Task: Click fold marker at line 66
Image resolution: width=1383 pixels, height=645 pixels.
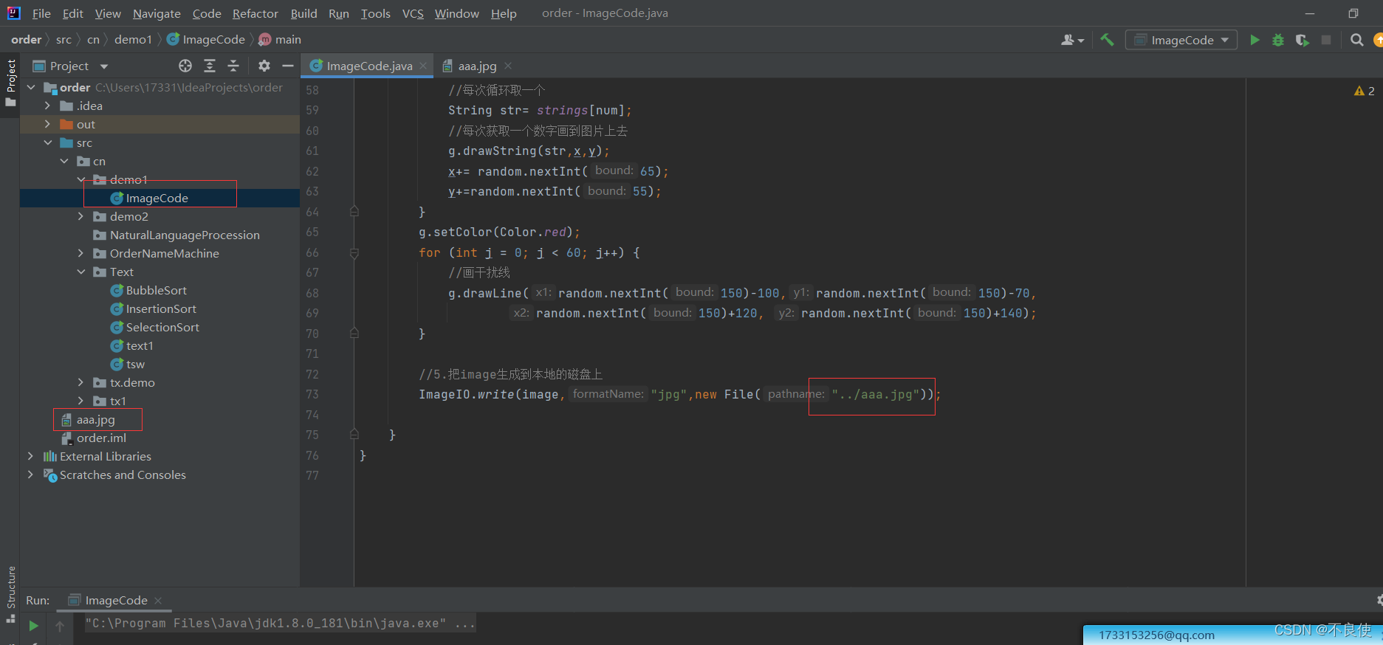Action: click(x=354, y=253)
